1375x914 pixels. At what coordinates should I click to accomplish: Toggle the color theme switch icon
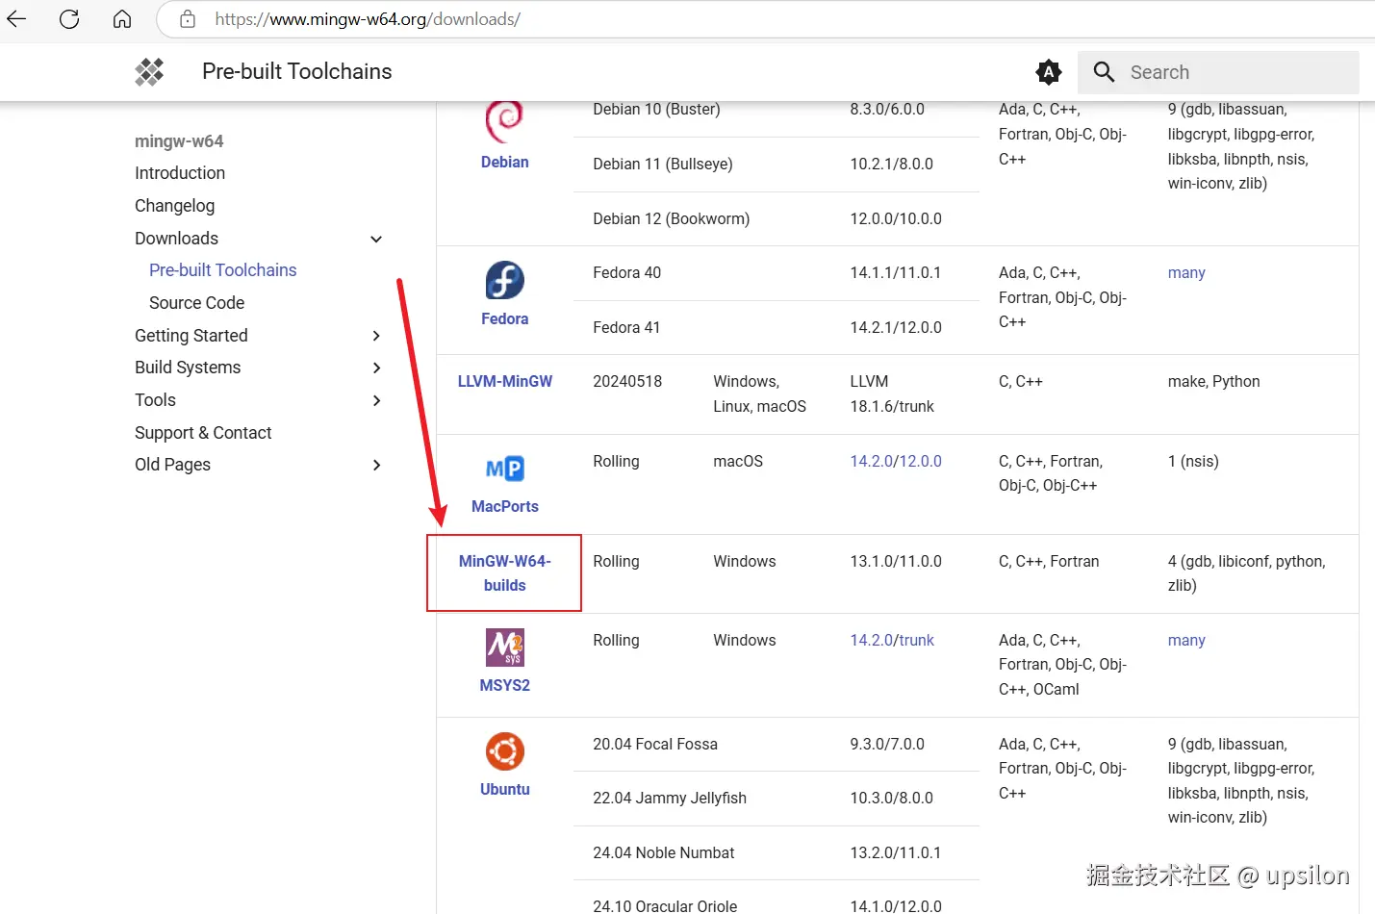pyautogui.click(x=1049, y=72)
